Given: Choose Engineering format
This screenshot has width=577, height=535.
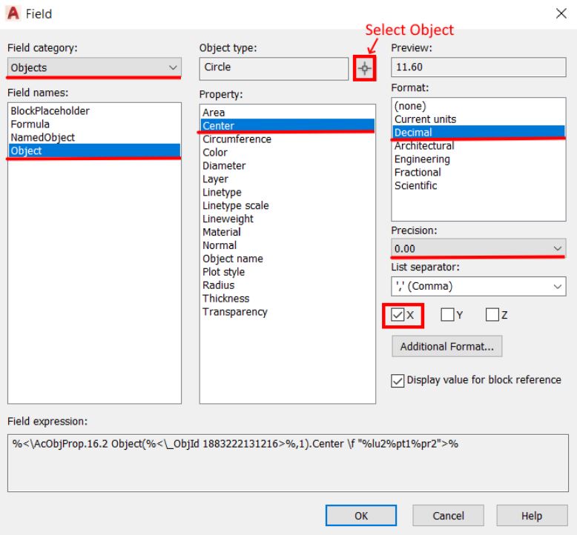Looking at the screenshot, I should point(478,159).
